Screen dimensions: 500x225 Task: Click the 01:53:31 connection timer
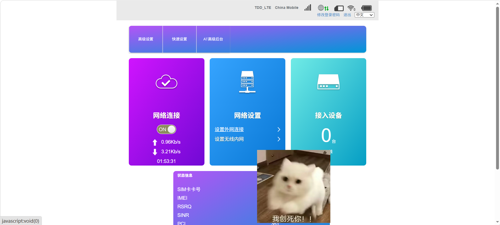[x=166, y=161]
